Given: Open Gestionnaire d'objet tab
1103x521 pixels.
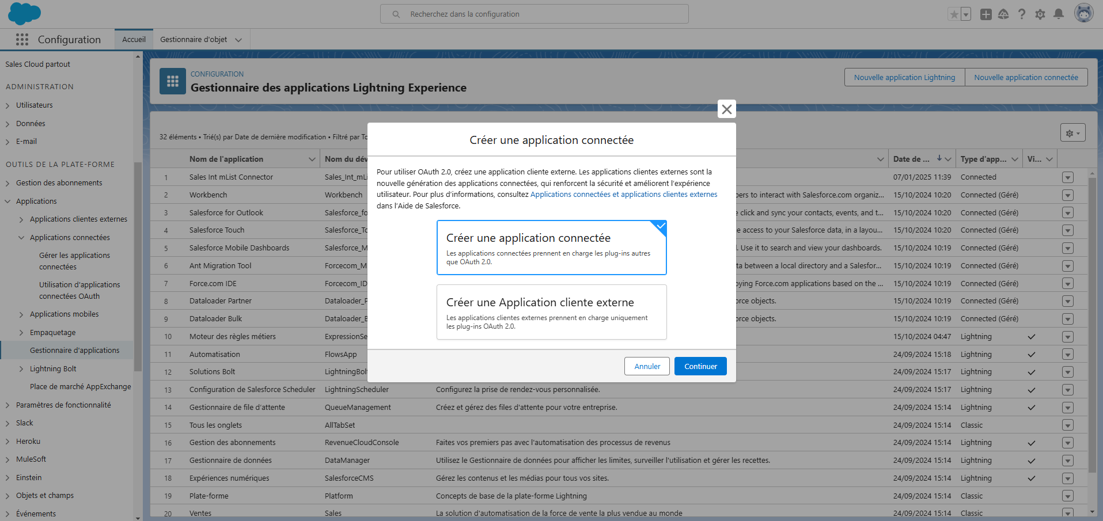Looking at the screenshot, I should (194, 39).
